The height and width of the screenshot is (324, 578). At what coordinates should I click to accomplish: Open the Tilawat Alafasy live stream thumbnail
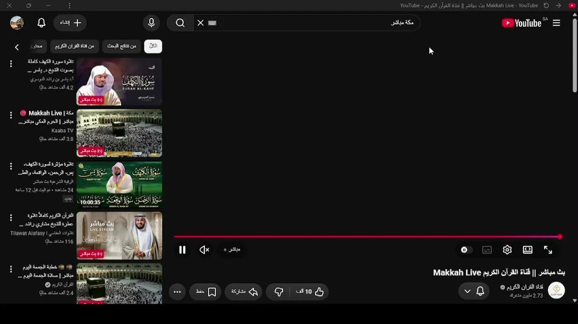[119, 236]
